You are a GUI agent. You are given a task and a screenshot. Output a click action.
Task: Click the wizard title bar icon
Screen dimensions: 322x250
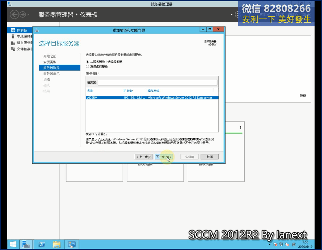coord(37,30)
